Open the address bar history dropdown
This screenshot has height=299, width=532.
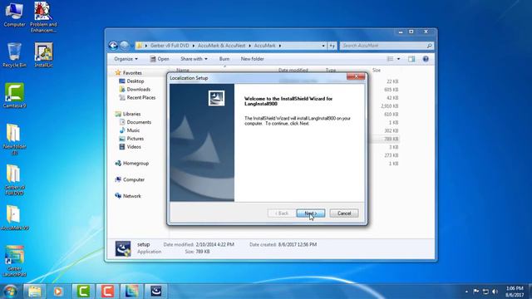coord(323,46)
